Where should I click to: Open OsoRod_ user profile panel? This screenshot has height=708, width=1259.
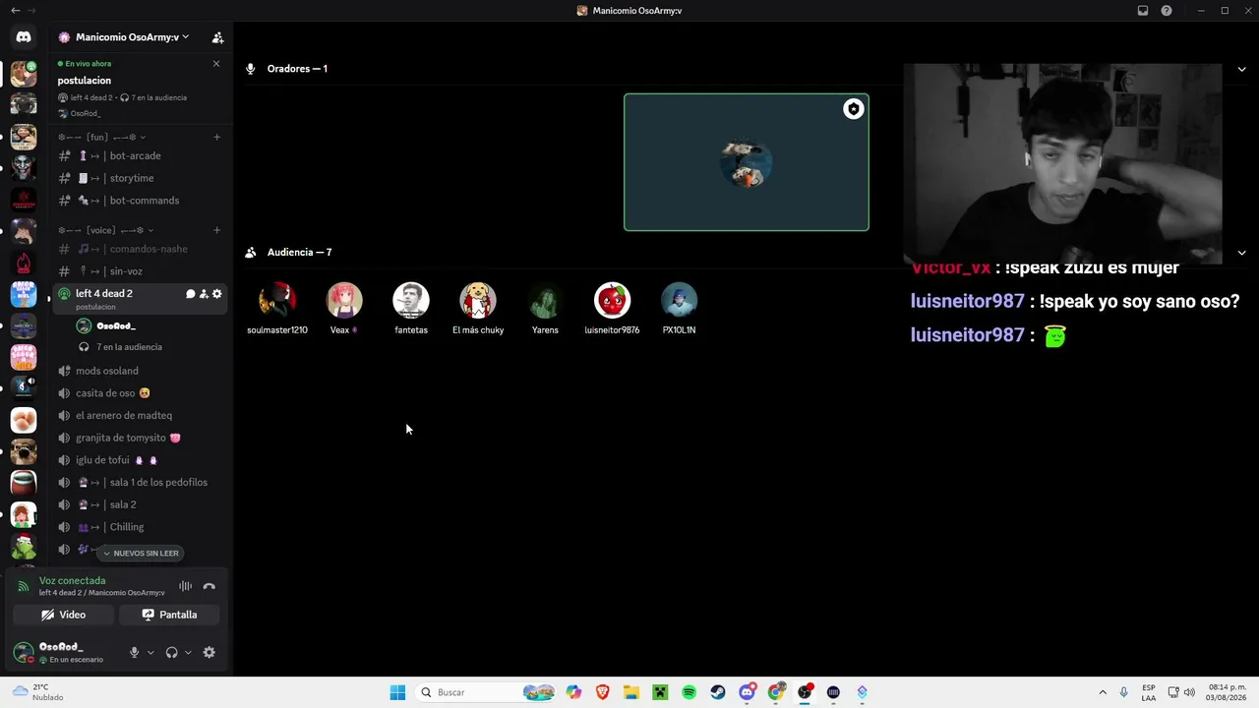68,652
